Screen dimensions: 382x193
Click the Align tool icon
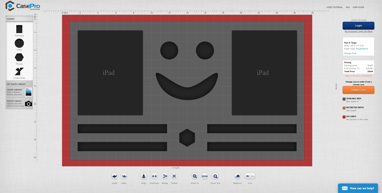[x=144, y=176]
